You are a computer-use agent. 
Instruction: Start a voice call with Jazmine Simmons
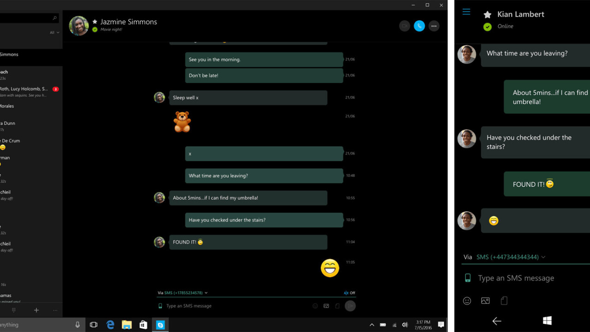(419, 26)
